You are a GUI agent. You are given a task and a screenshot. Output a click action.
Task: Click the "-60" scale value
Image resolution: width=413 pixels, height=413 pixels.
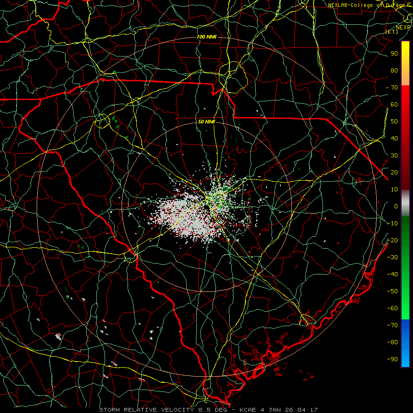pos(392,308)
